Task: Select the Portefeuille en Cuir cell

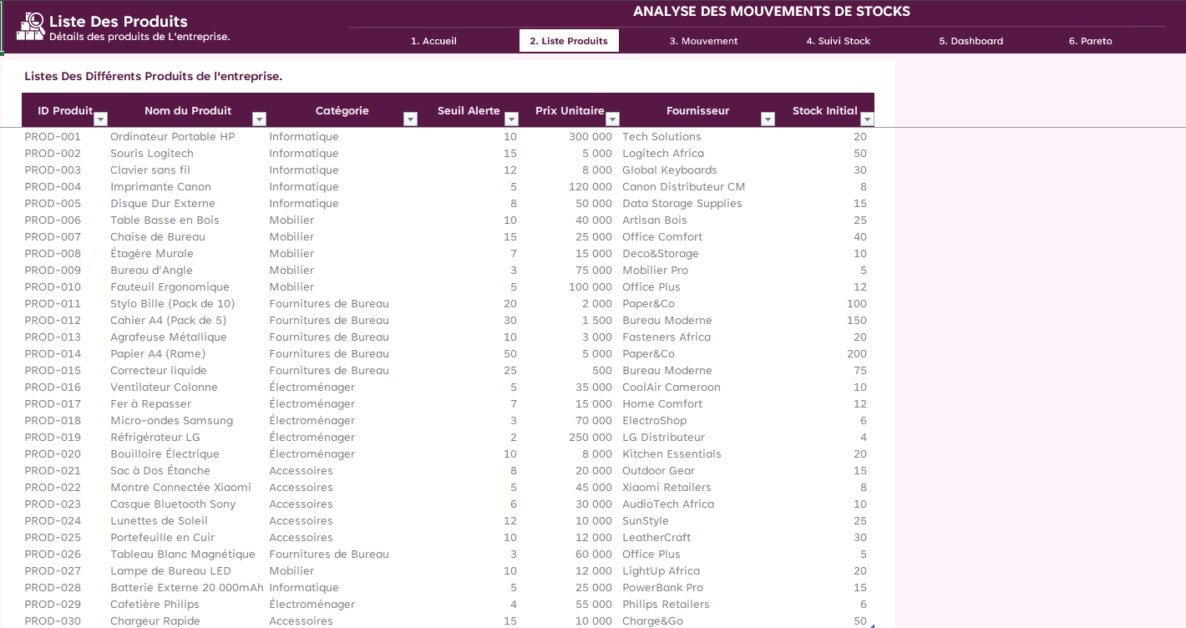Action: [x=186, y=537]
